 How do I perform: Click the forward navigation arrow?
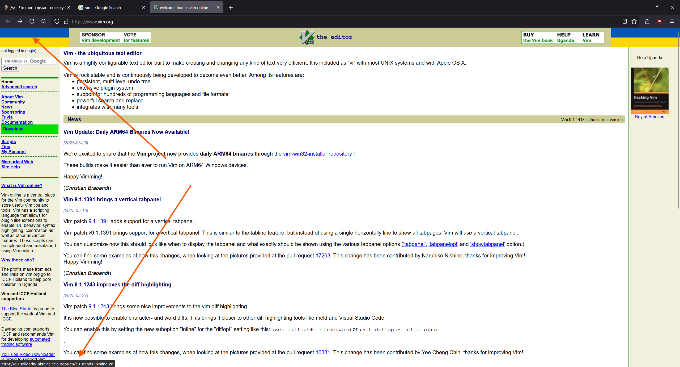pyautogui.click(x=20, y=22)
